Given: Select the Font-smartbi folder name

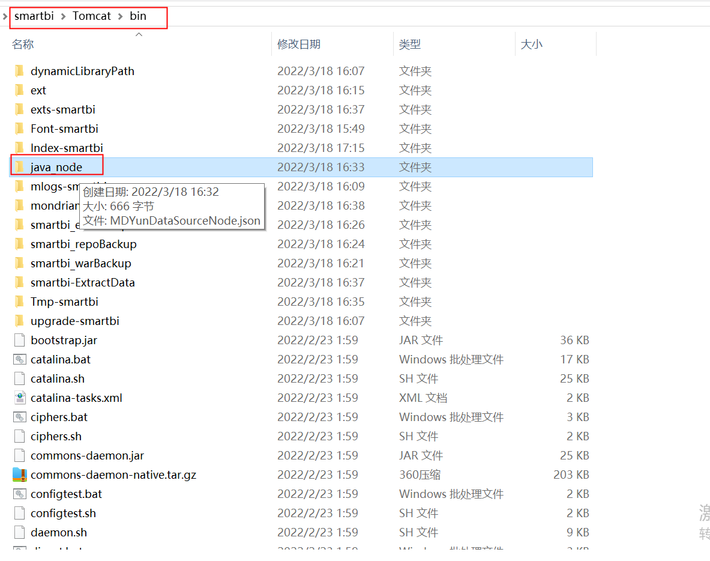Looking at the screenshot, I should click(x=64, y=129).
